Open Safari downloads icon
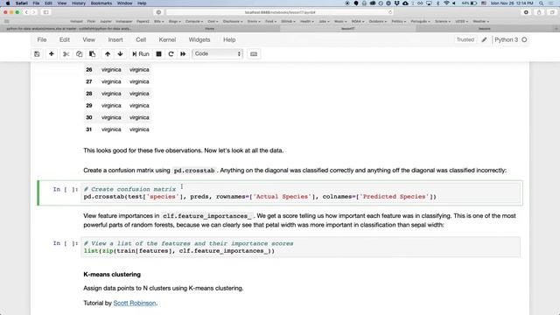560x315 pixels. [526, 12]
